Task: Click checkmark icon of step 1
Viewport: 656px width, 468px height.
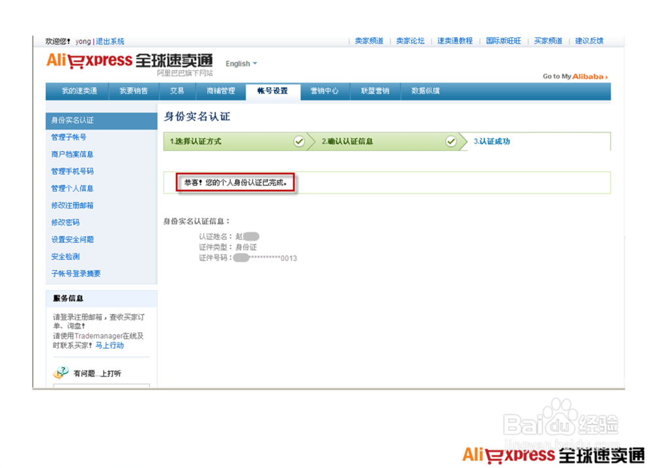Action: point(298,141)
